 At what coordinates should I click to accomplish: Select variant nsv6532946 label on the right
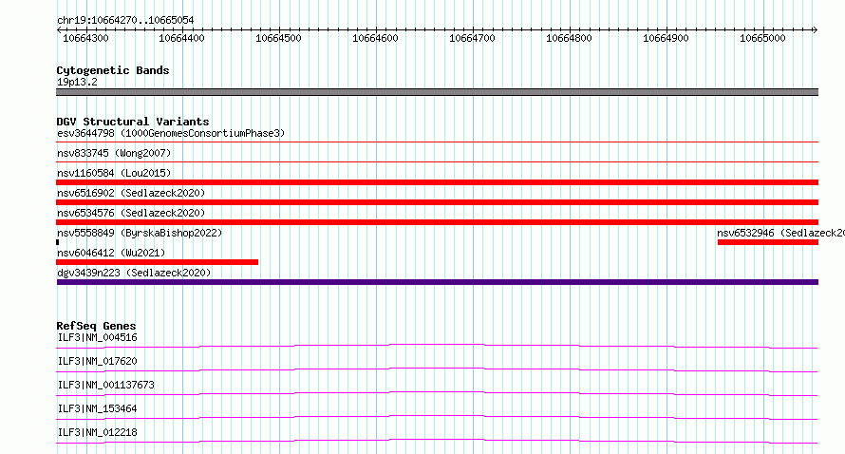click(x=780, y=233)
